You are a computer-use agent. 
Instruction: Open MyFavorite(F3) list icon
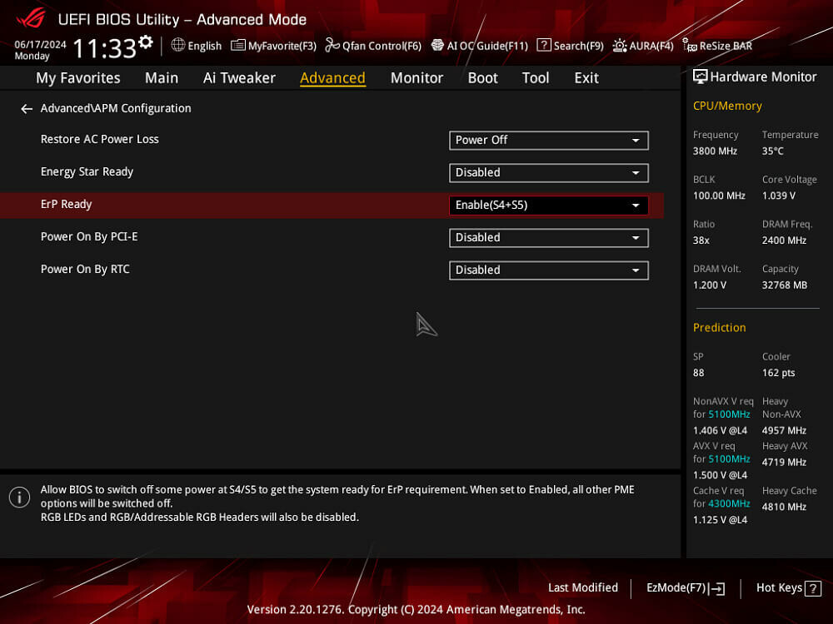click(x=238, y=46)
